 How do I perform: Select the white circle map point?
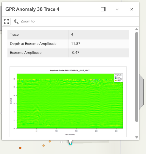[x=61, y=142]
